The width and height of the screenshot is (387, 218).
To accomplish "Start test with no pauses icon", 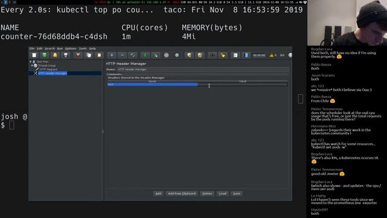I will [x=156, y=55].
